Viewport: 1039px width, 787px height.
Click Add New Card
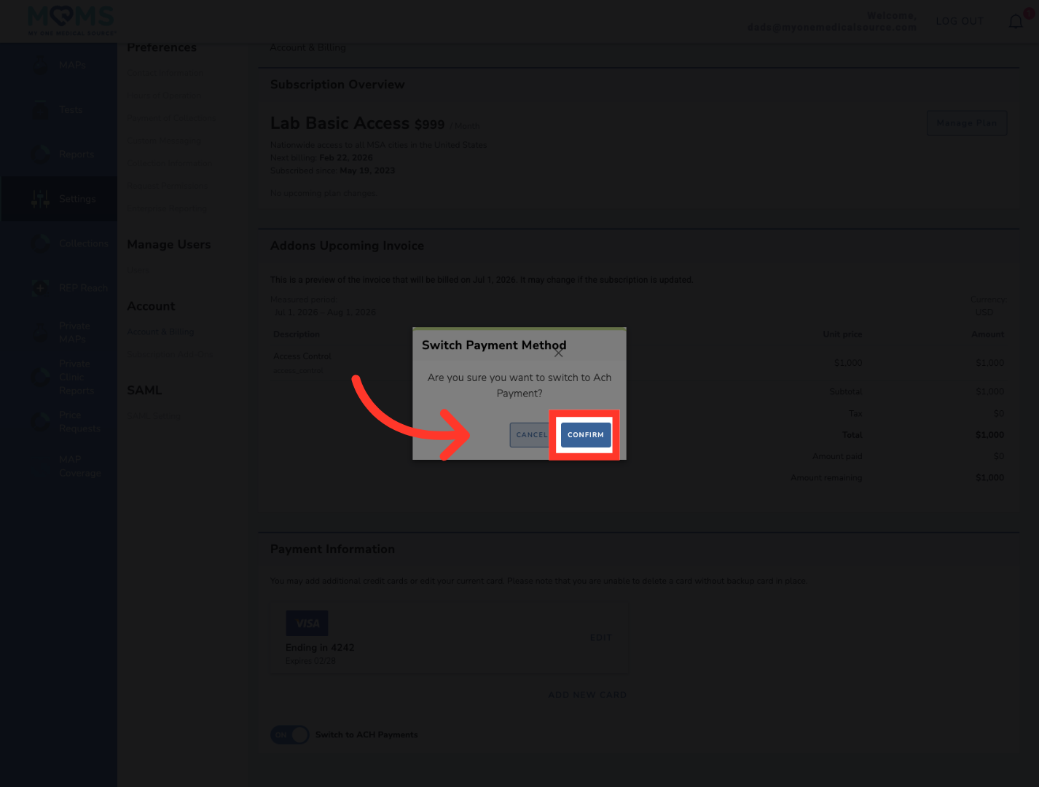[x=587, y=695]
